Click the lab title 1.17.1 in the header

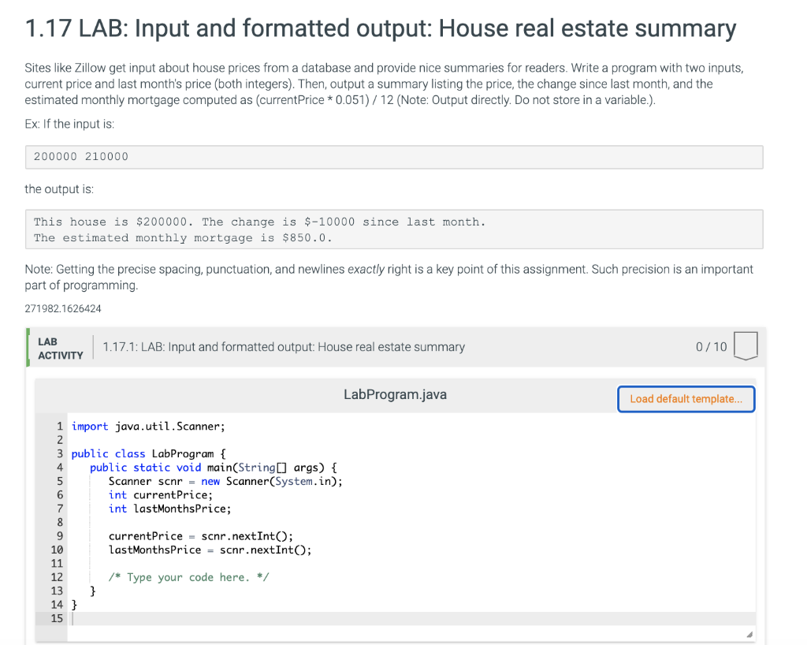282,347
